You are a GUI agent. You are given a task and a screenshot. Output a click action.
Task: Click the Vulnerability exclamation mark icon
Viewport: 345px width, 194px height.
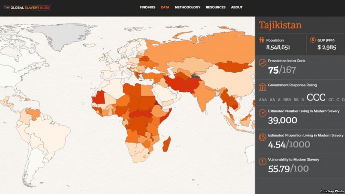[262, 162]
